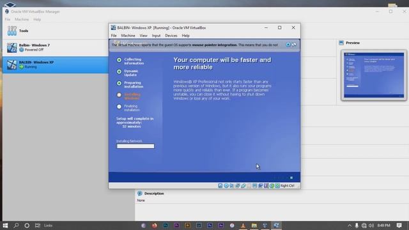Image resolution: width=409 pixels, height=230 pixels.
Task: Open Adobe Illustrator from the taskbar
Action: [x=187, y=226]
